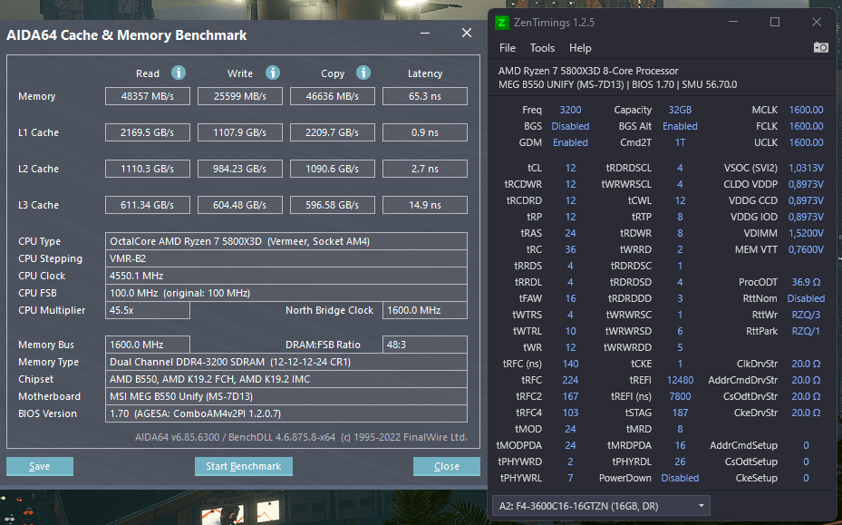This screenshot has width=842, height=525.
Task: Click the BIOS Version field in AIDA64
Action: tap(286, 413)
